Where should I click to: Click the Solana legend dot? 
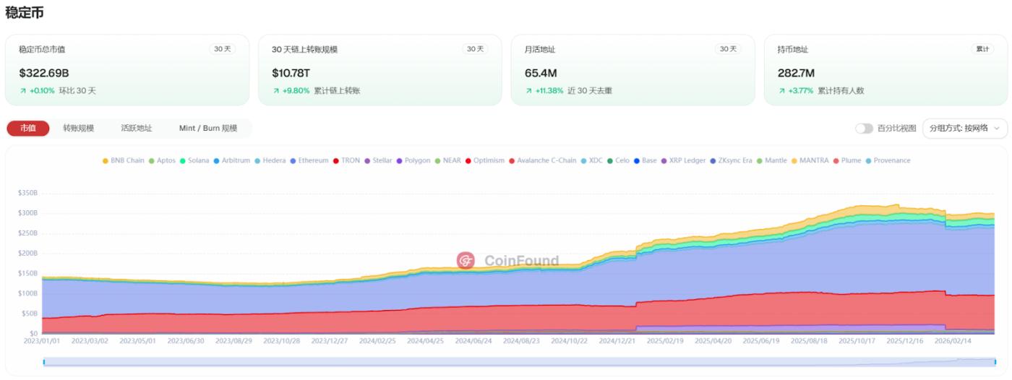click(184, 160)
